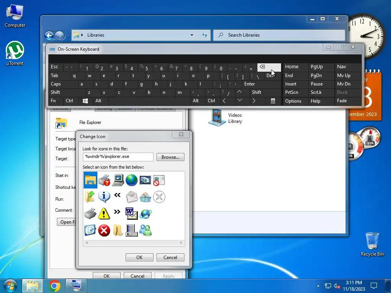Image resolution: width=391 pixels, height=293 pixels.
Task: Open Action Center notification icon
Action: [373, 286]
